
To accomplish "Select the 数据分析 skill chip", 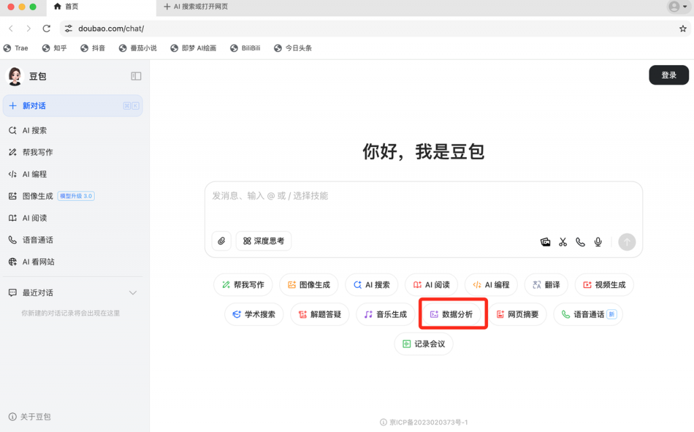I will [452, 314].
